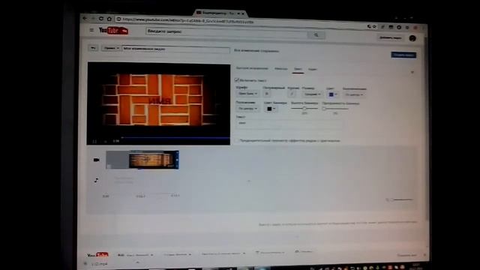Switch to the Filters tab
Image resolution: width=480 pixels, height=270 pixels.
(x=280, y=69)
